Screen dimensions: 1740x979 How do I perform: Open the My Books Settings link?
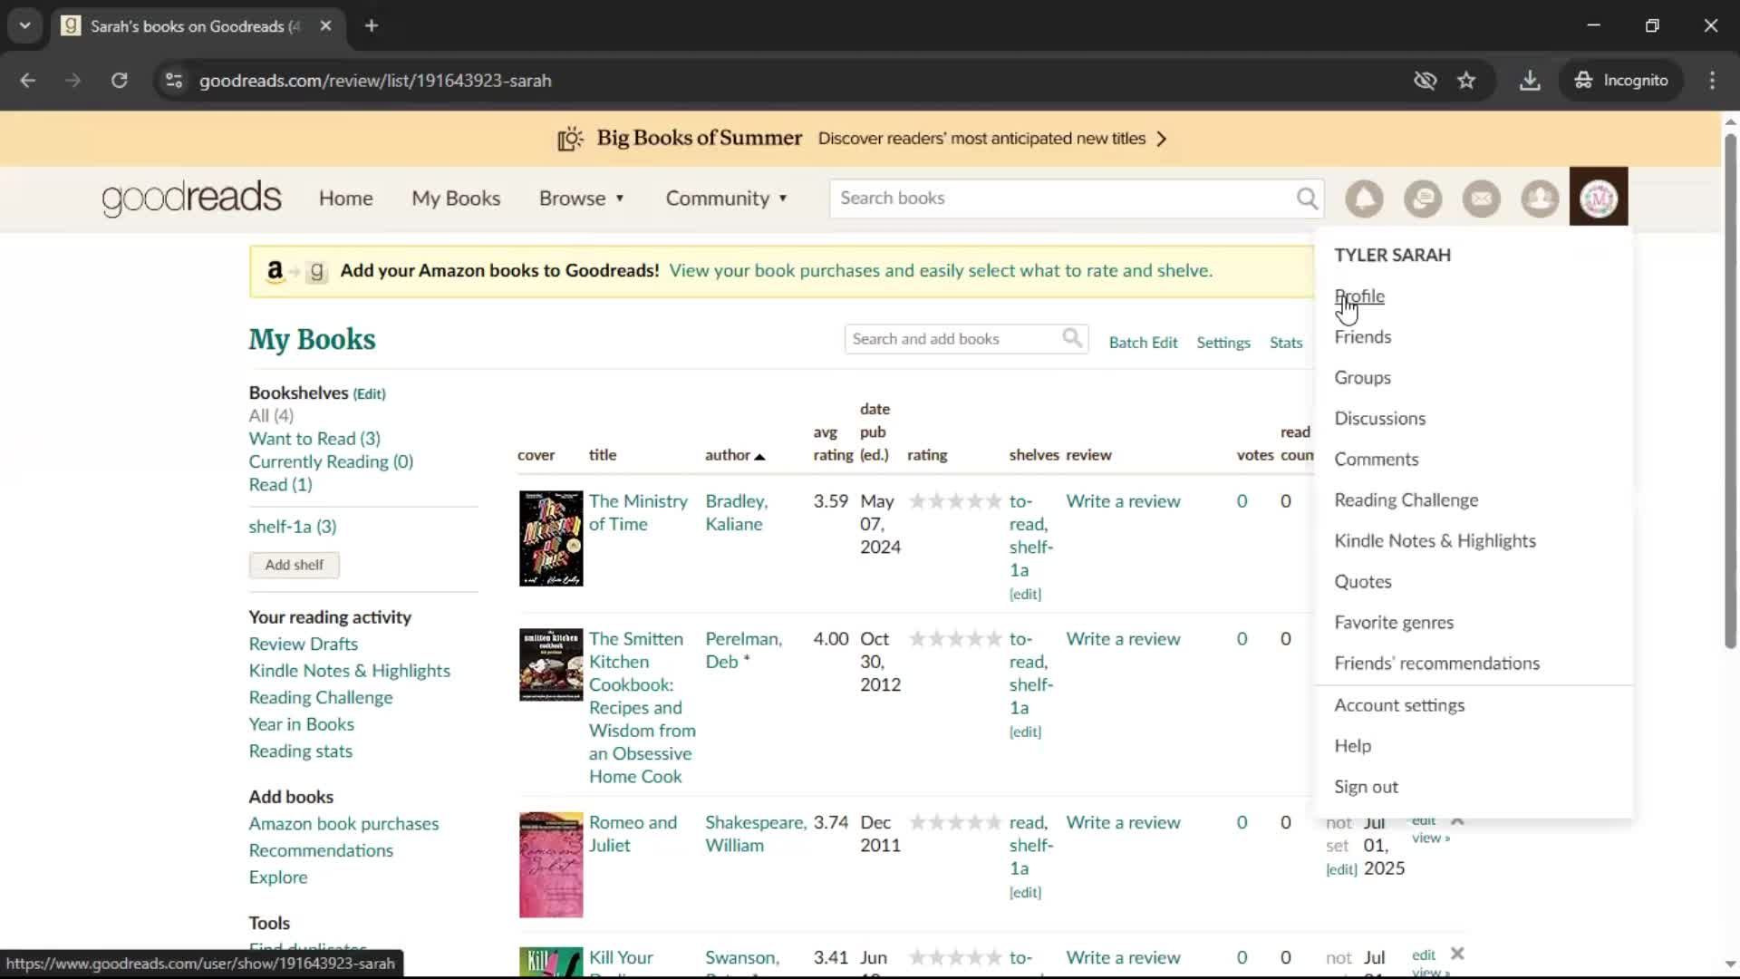tap(1223, 342)
